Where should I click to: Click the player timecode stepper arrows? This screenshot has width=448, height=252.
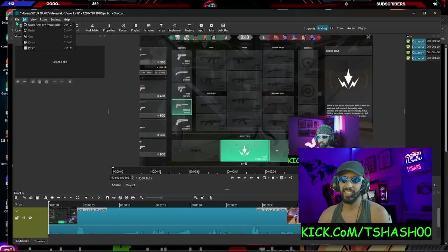[x=132, y=178]
